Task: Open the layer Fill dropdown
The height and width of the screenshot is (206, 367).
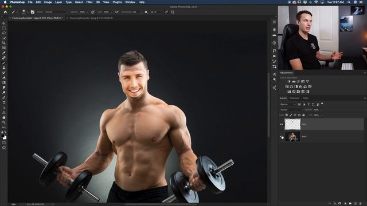Action: pyautogui.click(x=321, y=115)
